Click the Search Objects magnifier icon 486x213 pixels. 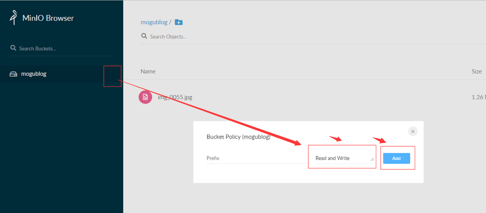(144, 36)
